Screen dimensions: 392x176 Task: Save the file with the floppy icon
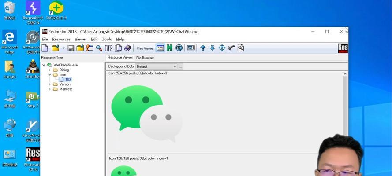pos(71,48)
